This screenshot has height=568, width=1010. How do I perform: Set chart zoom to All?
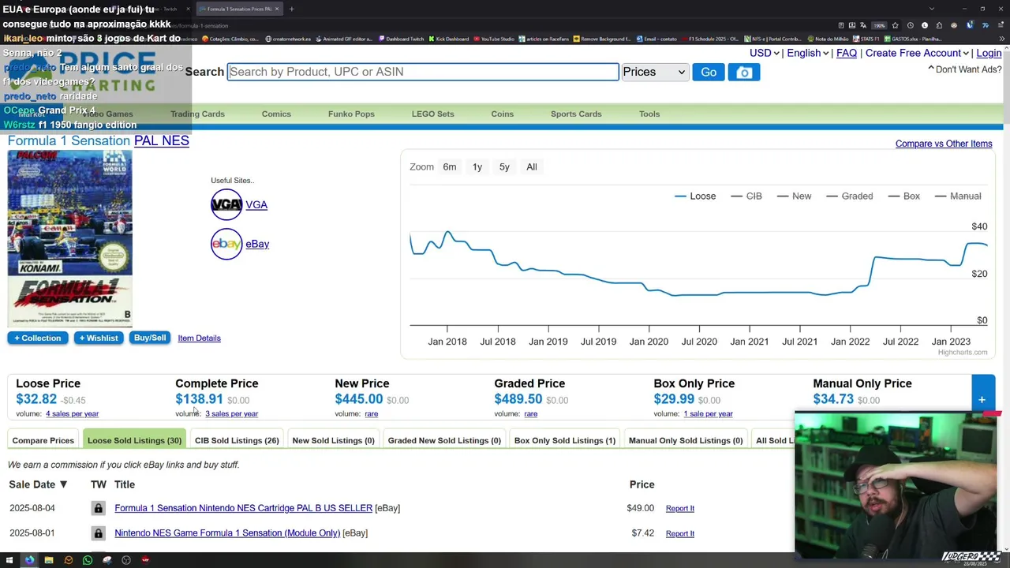tap(532, 166)
